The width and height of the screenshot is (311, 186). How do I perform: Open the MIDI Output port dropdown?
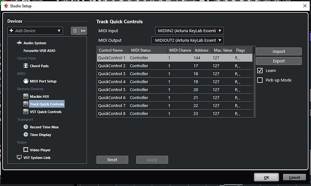(x=188, y=40)
